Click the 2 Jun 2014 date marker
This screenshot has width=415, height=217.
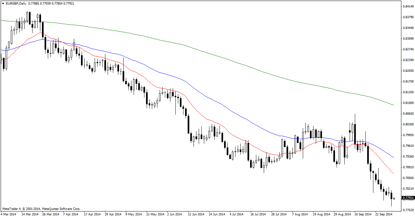pos(175,214)
